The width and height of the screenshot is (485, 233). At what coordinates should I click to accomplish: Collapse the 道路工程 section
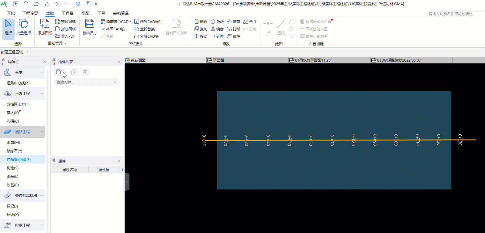pyautogui.click(x=42, y=132)
